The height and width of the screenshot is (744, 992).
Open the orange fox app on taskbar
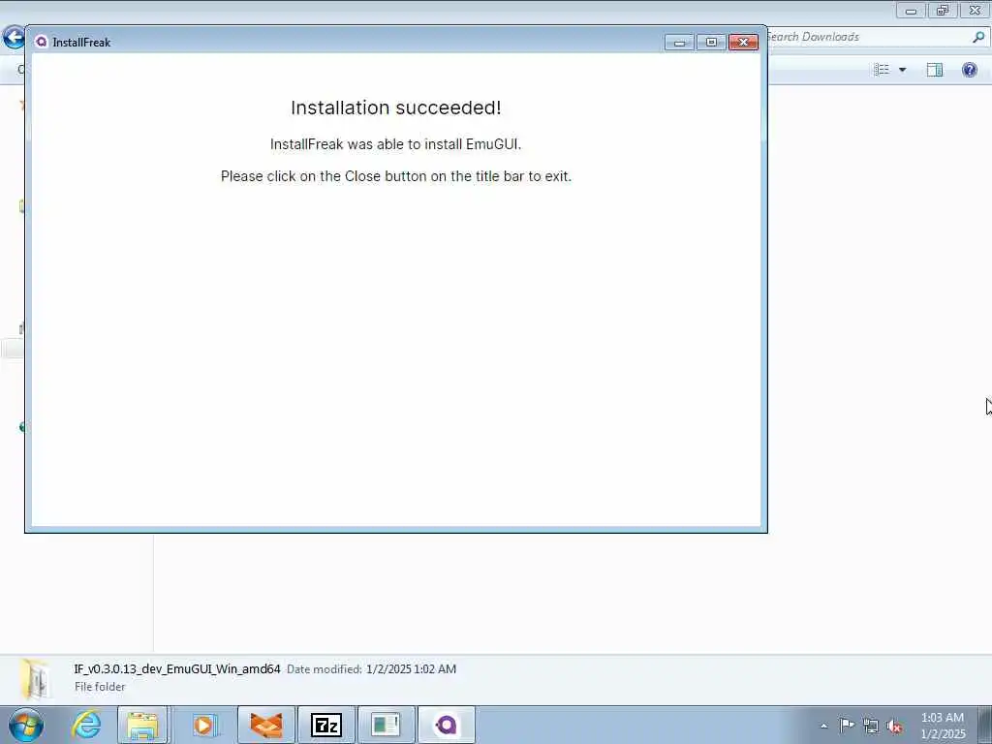[x=266, y=725]
